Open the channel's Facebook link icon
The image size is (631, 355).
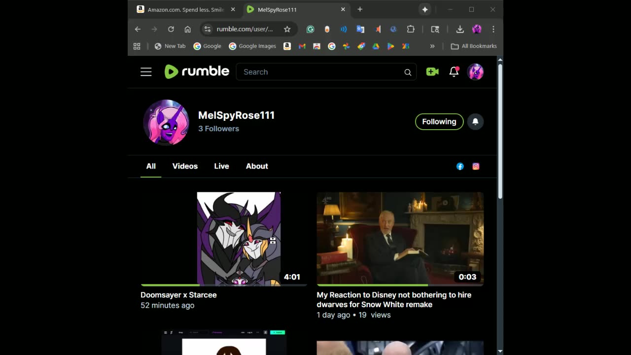coord(460,167)
